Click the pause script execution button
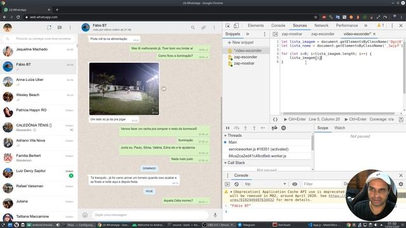 (228, 128)
